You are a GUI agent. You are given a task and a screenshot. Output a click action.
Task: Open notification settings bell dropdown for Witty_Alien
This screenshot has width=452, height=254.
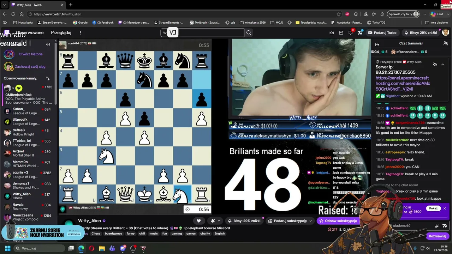(215, 221)
